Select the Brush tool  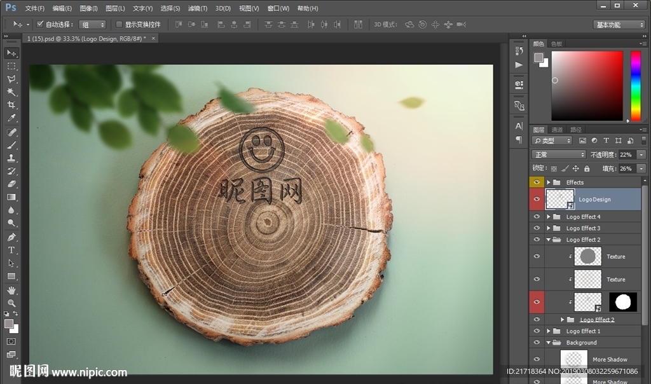coord(11,146)
